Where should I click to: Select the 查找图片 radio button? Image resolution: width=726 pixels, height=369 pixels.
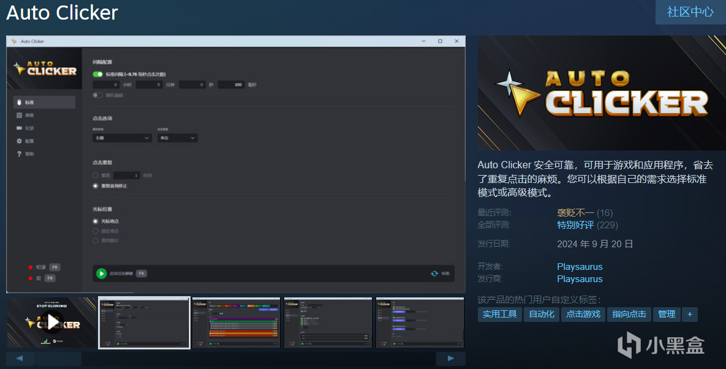96,240
